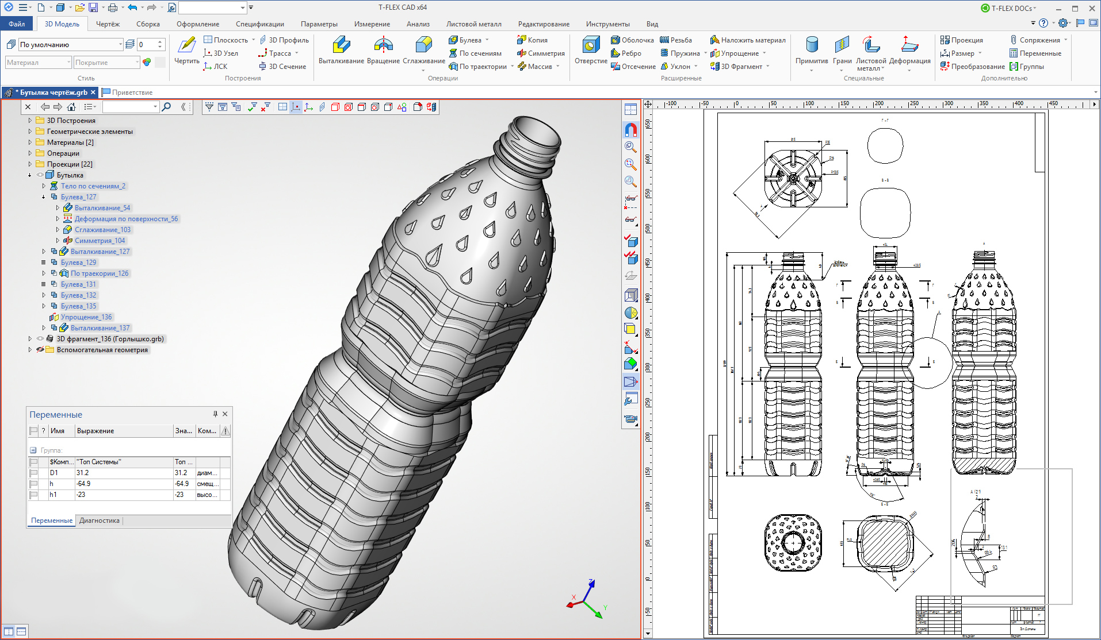The height and width of the screenshot is (640, 1101).
Task: Start the Вращение (Revolve) operation
Action: pos(383,50)
